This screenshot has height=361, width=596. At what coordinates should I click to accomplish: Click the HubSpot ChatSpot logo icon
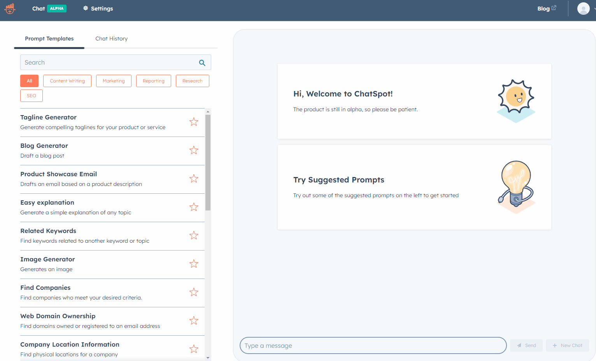[10, 8]
